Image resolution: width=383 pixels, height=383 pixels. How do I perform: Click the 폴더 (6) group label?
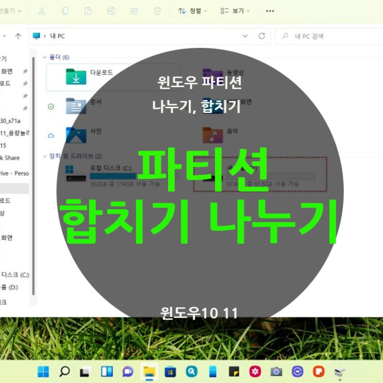[x=59, y=57]
